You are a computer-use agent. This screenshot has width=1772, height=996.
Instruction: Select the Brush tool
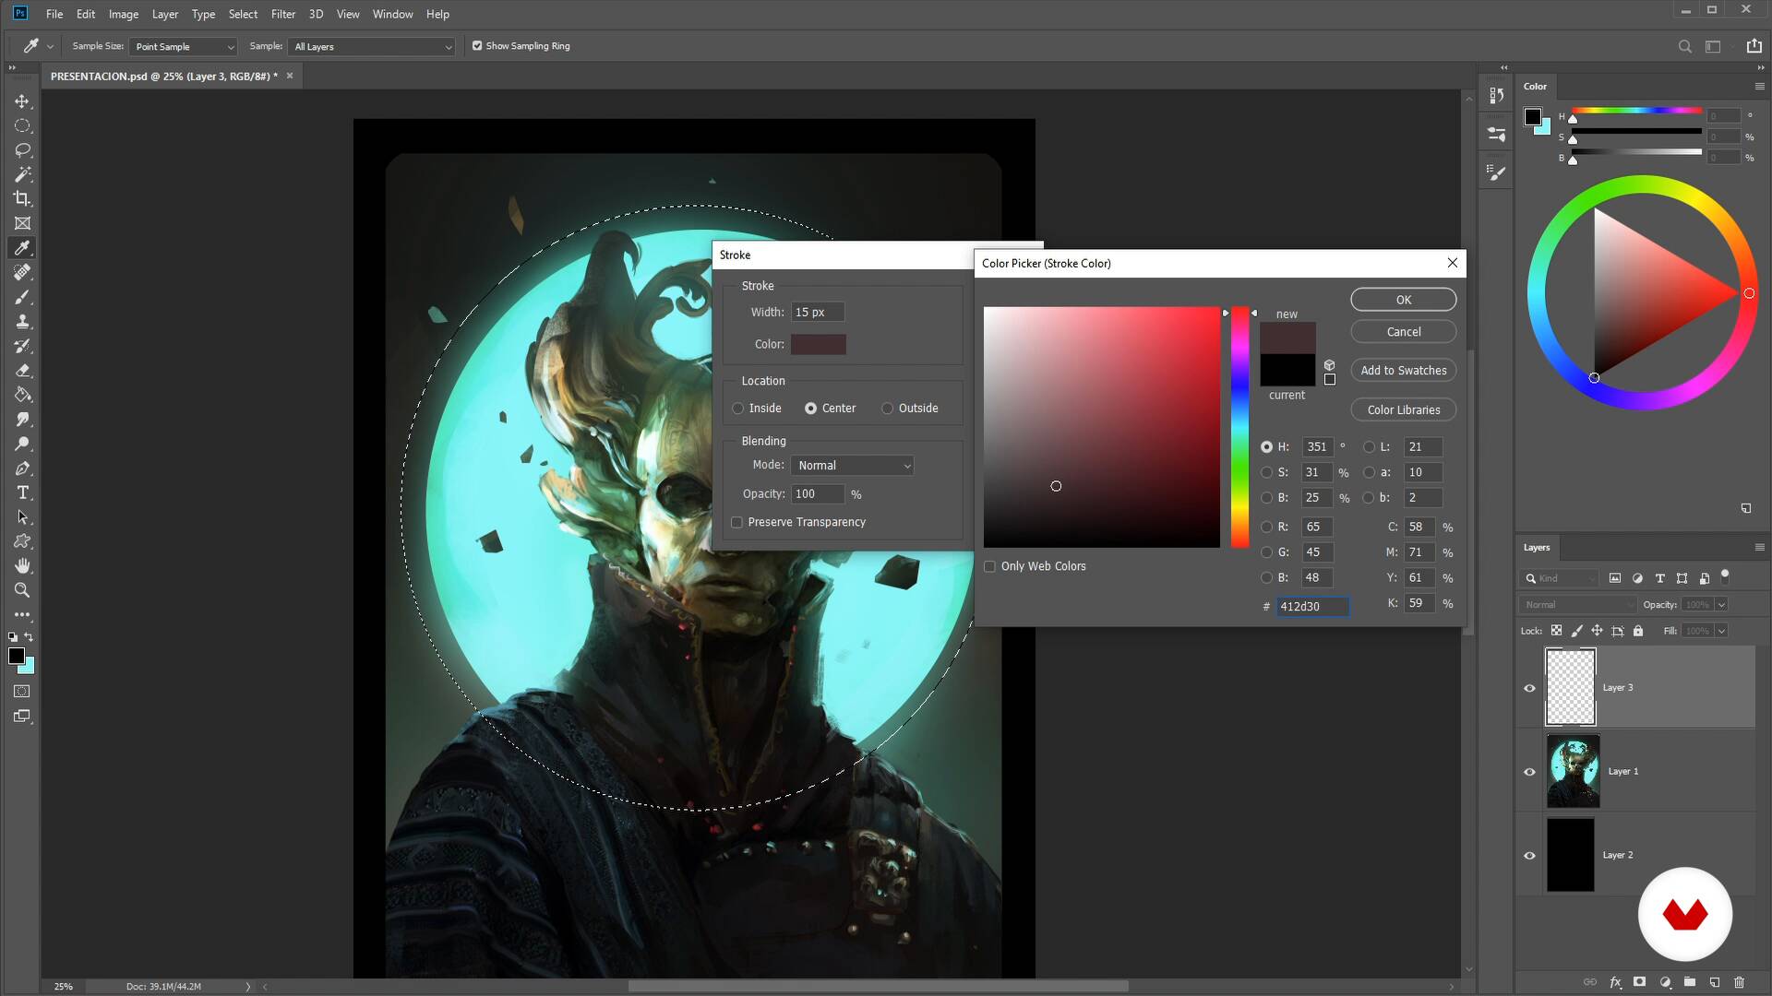(x=22, y=297)
